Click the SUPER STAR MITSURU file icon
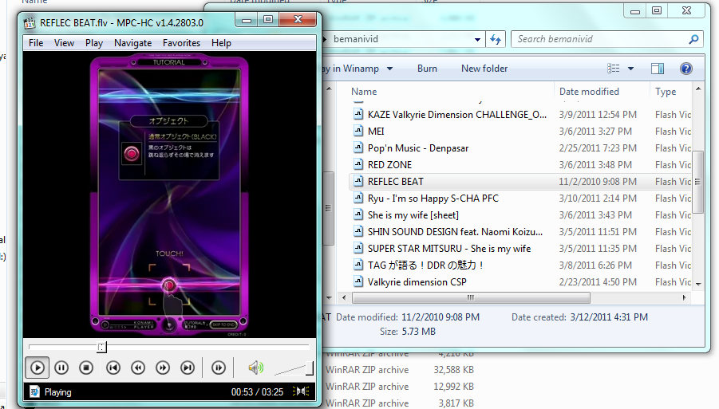 358,249
